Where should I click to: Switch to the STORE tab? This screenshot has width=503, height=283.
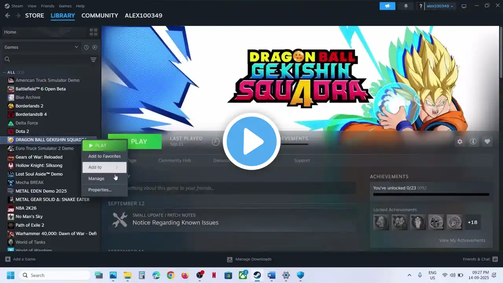click(x=35, y=16)
